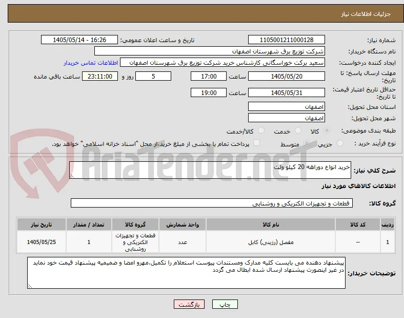Click the unit cell عدد
Viewport: 404px width, 318px height.
[183, 242]
